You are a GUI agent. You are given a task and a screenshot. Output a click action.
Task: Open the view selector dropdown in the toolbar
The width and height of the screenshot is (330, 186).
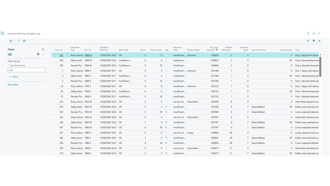coord(12,41)
